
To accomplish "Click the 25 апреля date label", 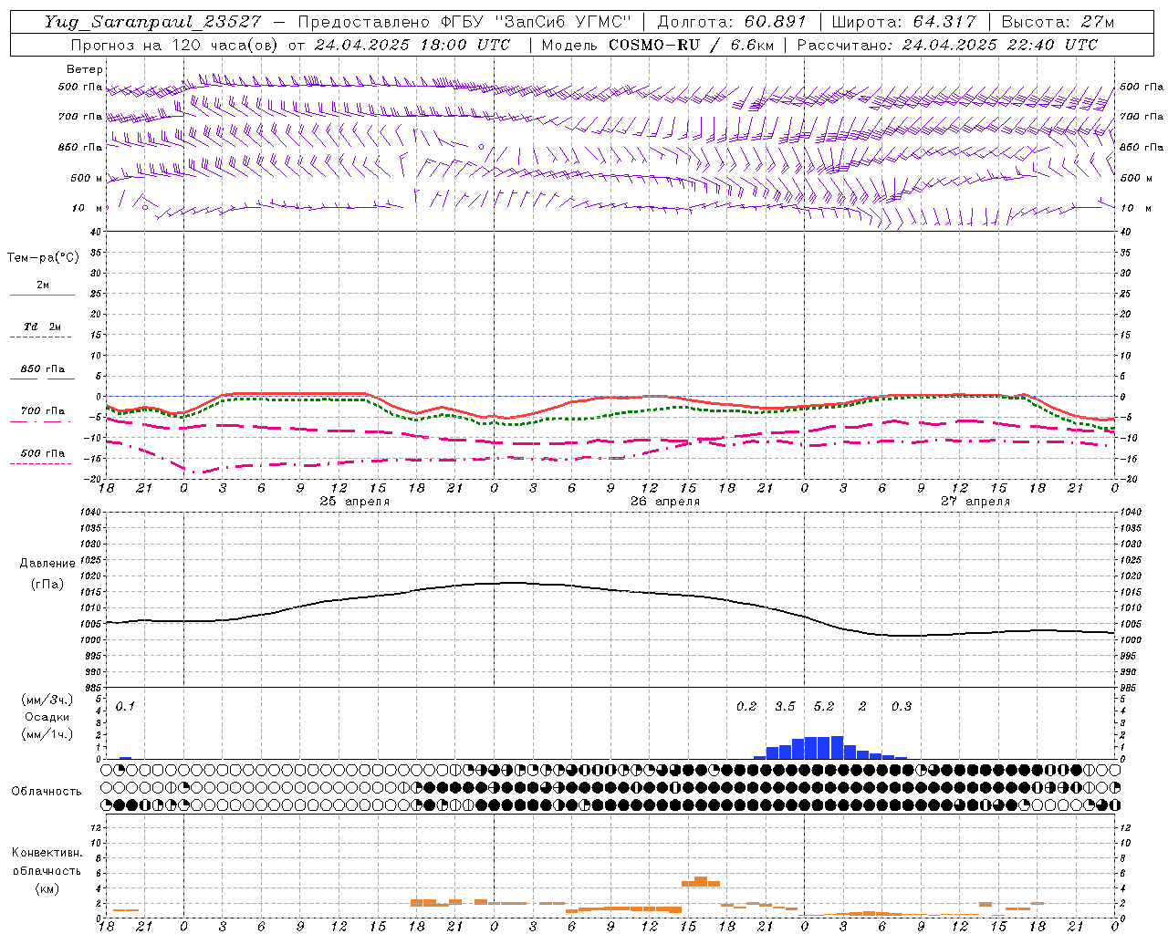I will tap(355, 502).
